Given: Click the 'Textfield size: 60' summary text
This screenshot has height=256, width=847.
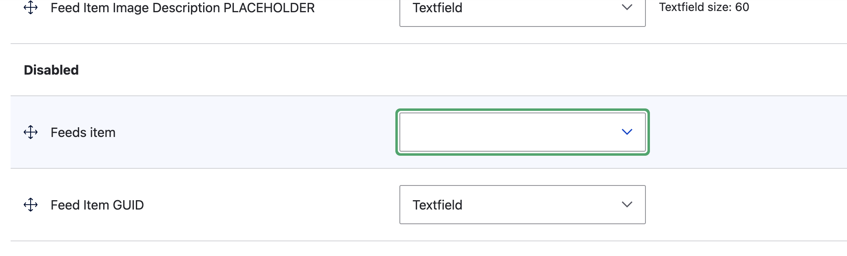Looking at the screenshot, I should [x=704, y=7].
